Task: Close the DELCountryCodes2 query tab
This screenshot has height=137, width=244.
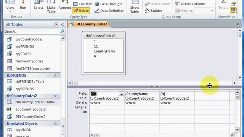Action: pos(238,24)
